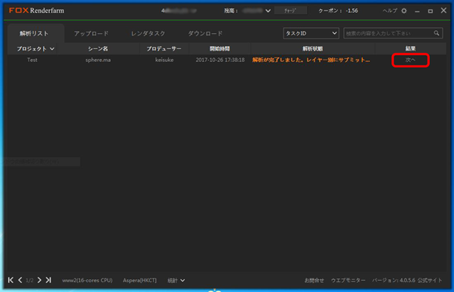454x292 pixels.
Task: Maximize the FOX Renderfarm window
Action: pyautogui.click(x=431, y=11)
